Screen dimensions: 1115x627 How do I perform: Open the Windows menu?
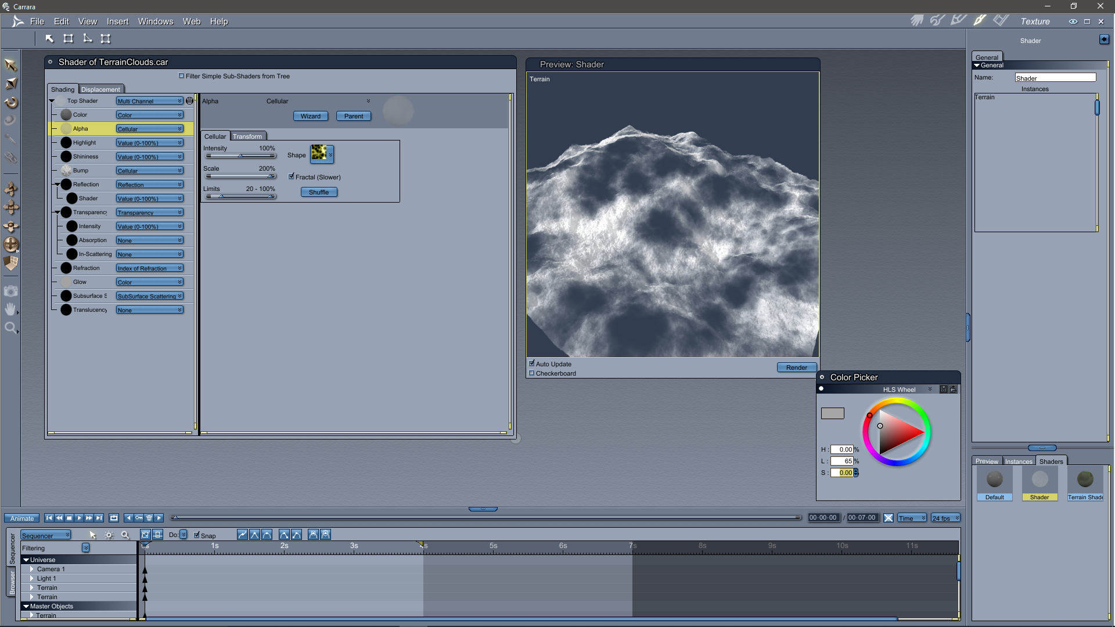pos(155,21)
